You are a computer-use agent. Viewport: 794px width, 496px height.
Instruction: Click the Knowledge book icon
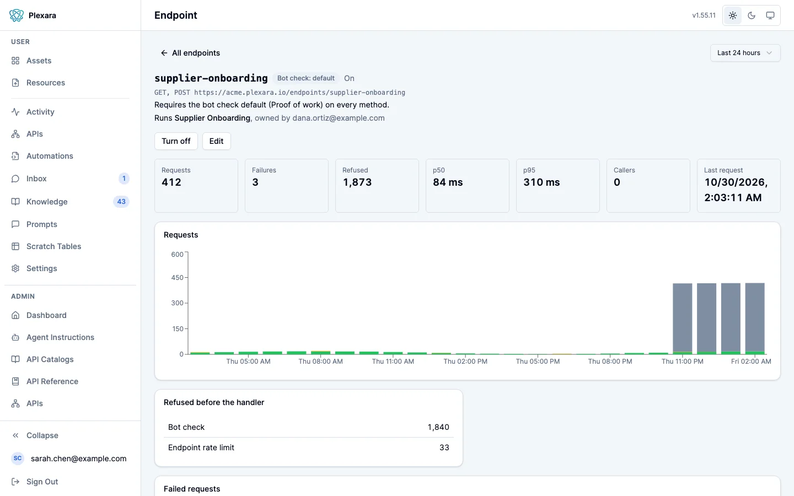[15, 202]
